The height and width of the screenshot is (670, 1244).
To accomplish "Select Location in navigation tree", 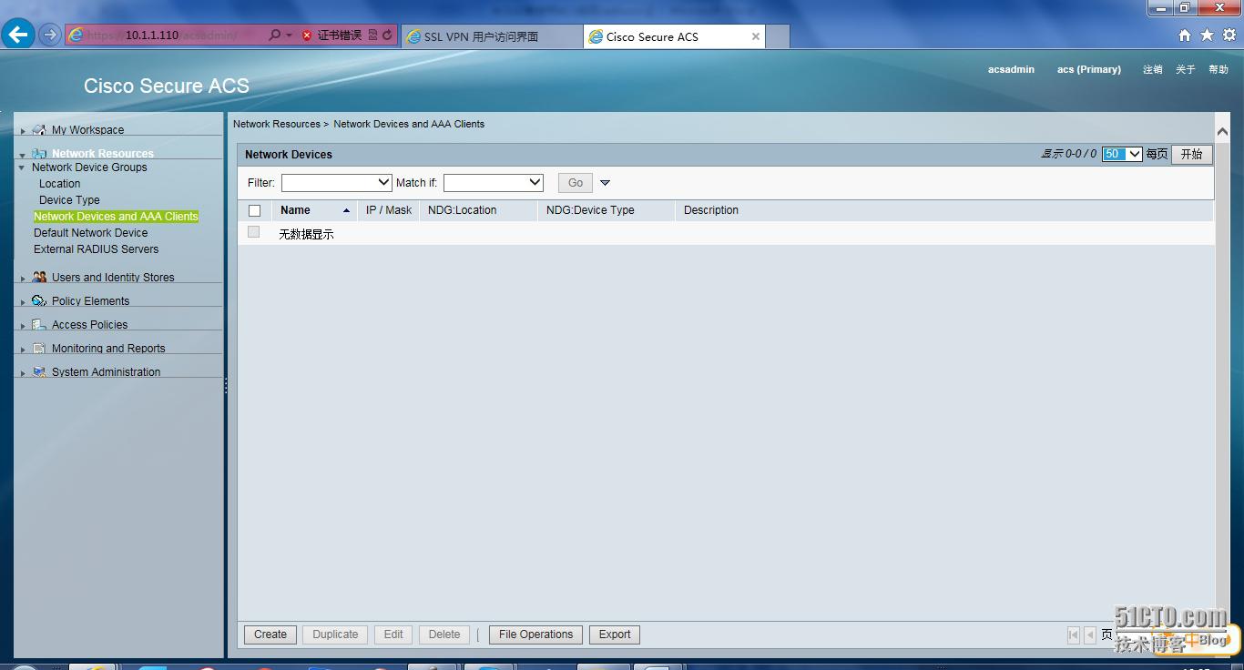I will tap(59, 184).
